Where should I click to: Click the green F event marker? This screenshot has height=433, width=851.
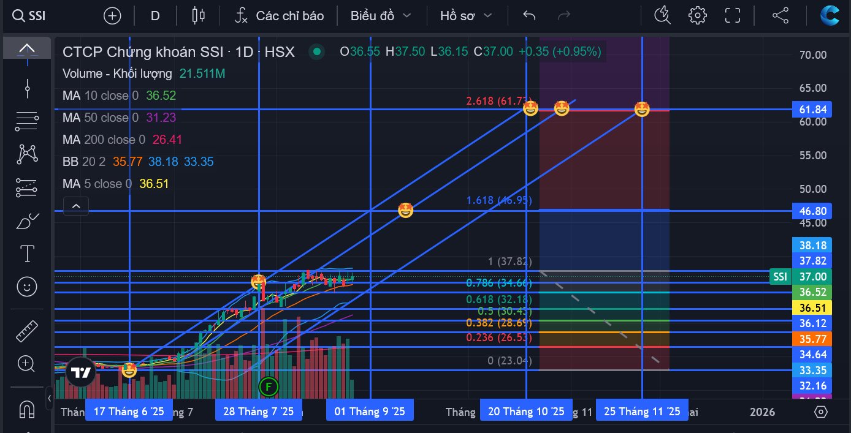[x=268, y=386]
